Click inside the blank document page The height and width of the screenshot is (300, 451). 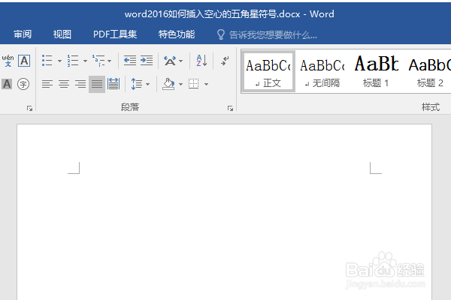[x=224, y=212]
